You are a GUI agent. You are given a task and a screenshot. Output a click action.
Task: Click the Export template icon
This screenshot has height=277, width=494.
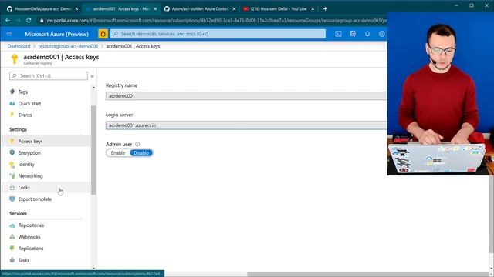12,199
